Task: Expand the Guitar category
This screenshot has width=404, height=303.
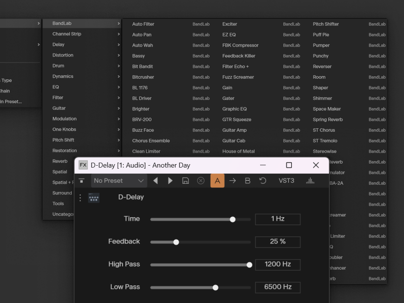Action: click(x=82, y=108)
